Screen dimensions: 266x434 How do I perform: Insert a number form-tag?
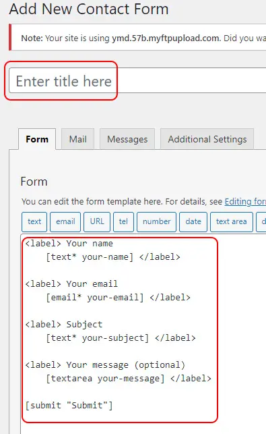pyautogui.click(x=157, y=221)
